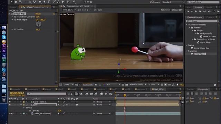Select the Pen tool
This screenshot has width=221, height=124.
44,2
